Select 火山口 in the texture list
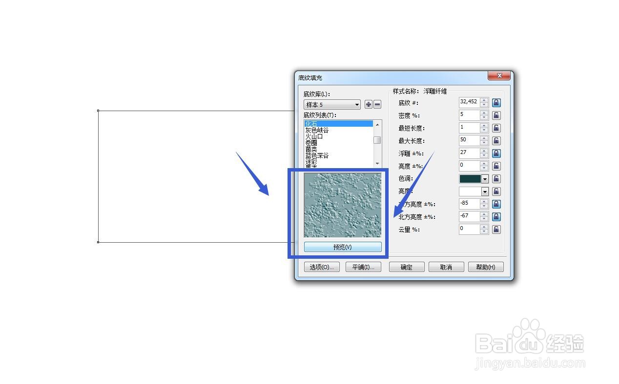Screen dimensions: 619x384 tap(338, 136)
